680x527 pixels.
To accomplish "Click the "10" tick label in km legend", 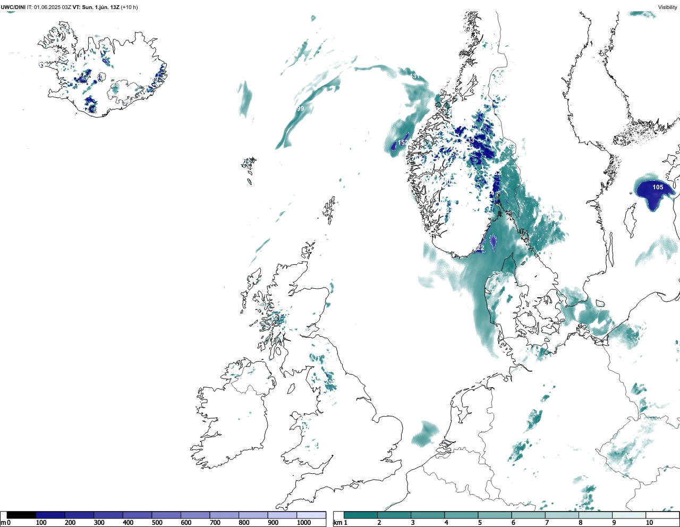I will tap(649, 523).
